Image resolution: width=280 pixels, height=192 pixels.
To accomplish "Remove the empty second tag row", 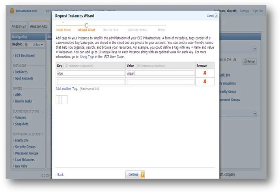I will coord(205,81).
